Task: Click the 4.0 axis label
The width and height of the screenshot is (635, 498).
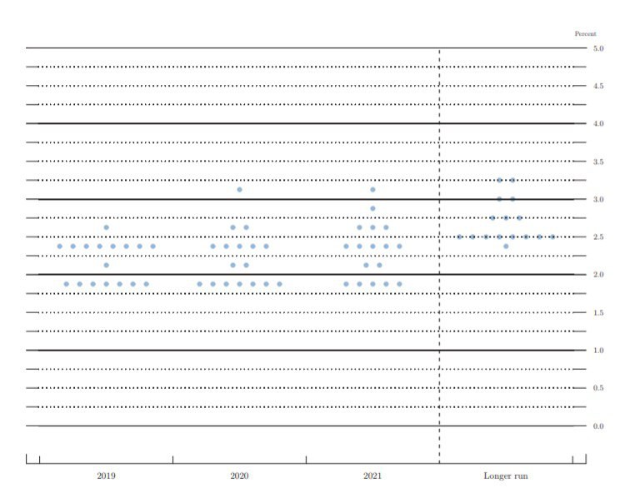Action: [x=598, y=124]
